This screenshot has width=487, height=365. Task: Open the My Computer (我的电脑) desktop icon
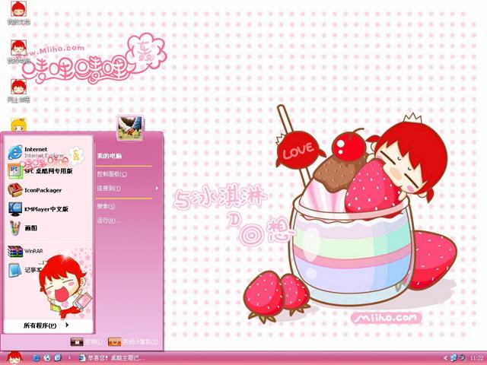click(x=18, y=52)
